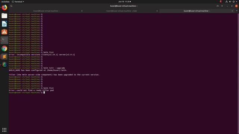The height and width of the screenshot is (134, 239).
Task: Minimize the terminal window
Action: [x=227, y=6]
